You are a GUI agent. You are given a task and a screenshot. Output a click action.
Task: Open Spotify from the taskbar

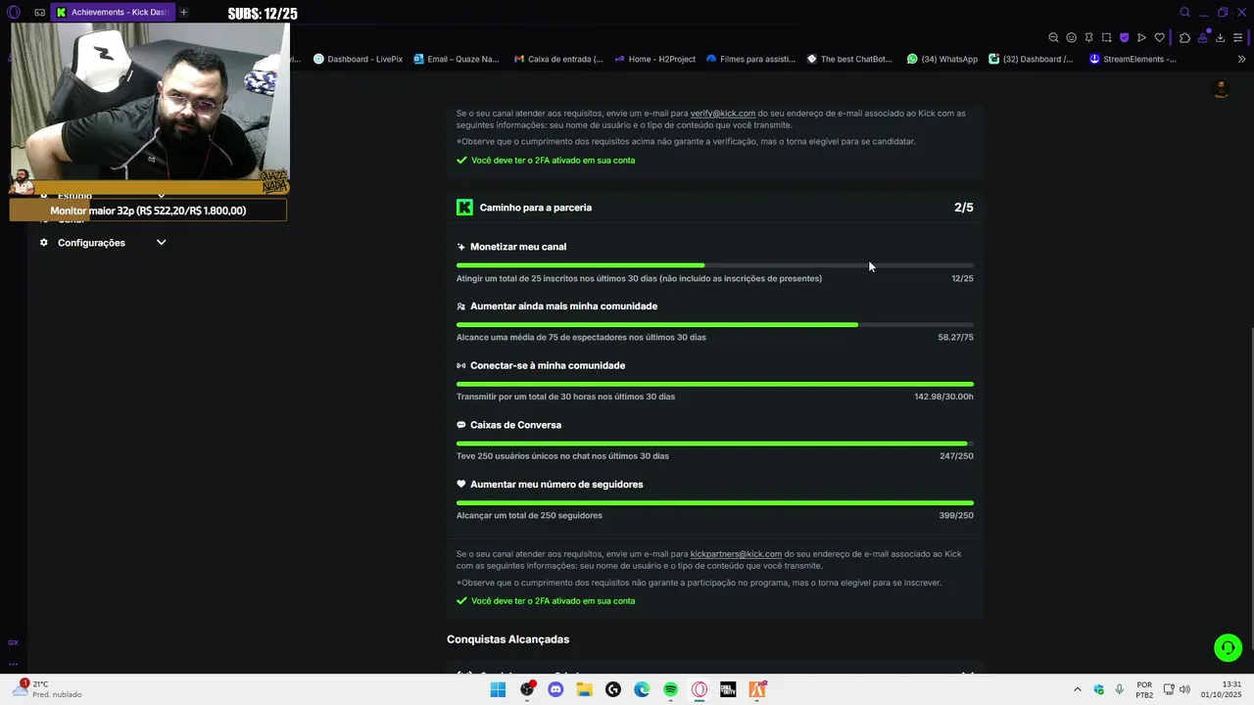point(670,689)
